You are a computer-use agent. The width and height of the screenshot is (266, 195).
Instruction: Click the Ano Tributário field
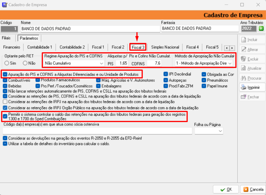249,29
